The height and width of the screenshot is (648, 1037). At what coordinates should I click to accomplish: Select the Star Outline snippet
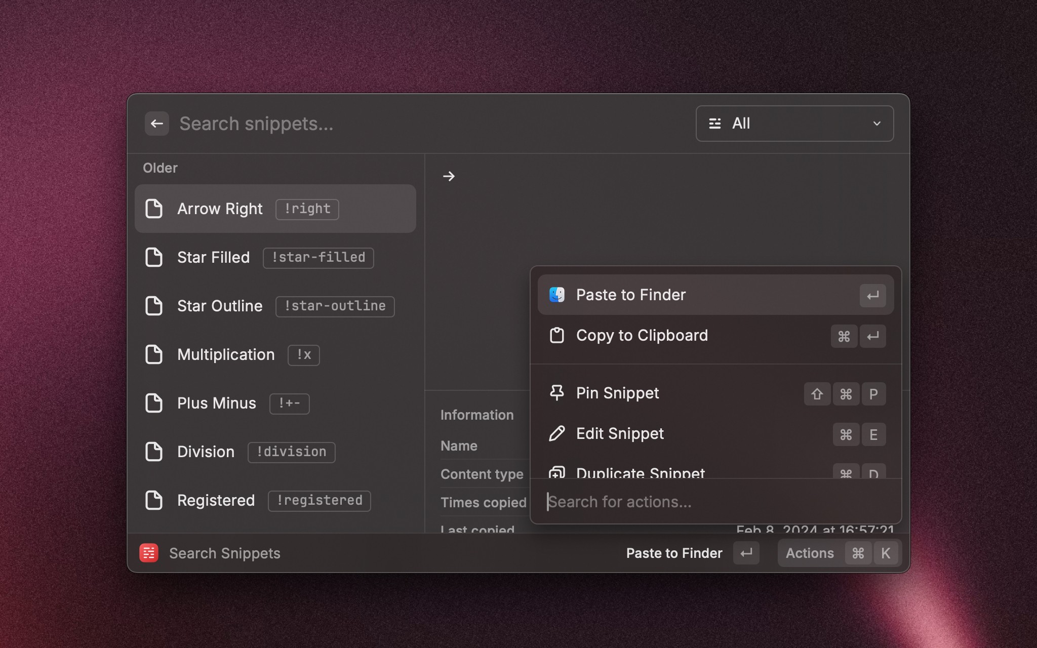(x=275, y=306)
